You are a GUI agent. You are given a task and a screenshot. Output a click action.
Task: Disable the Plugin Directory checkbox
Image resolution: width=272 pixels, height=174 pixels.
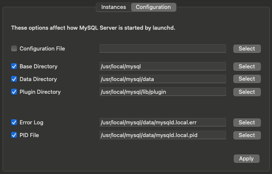coord(14,92)
